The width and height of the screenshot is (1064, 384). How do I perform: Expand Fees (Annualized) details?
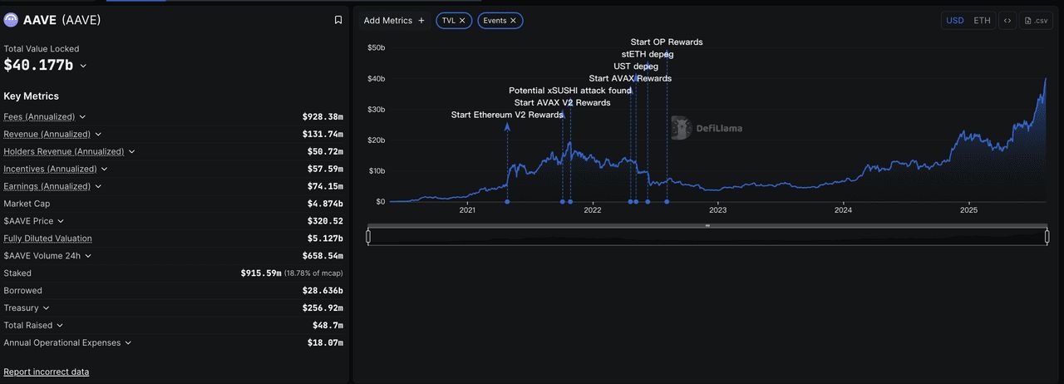pyautogui.click(x=82, y=117)
